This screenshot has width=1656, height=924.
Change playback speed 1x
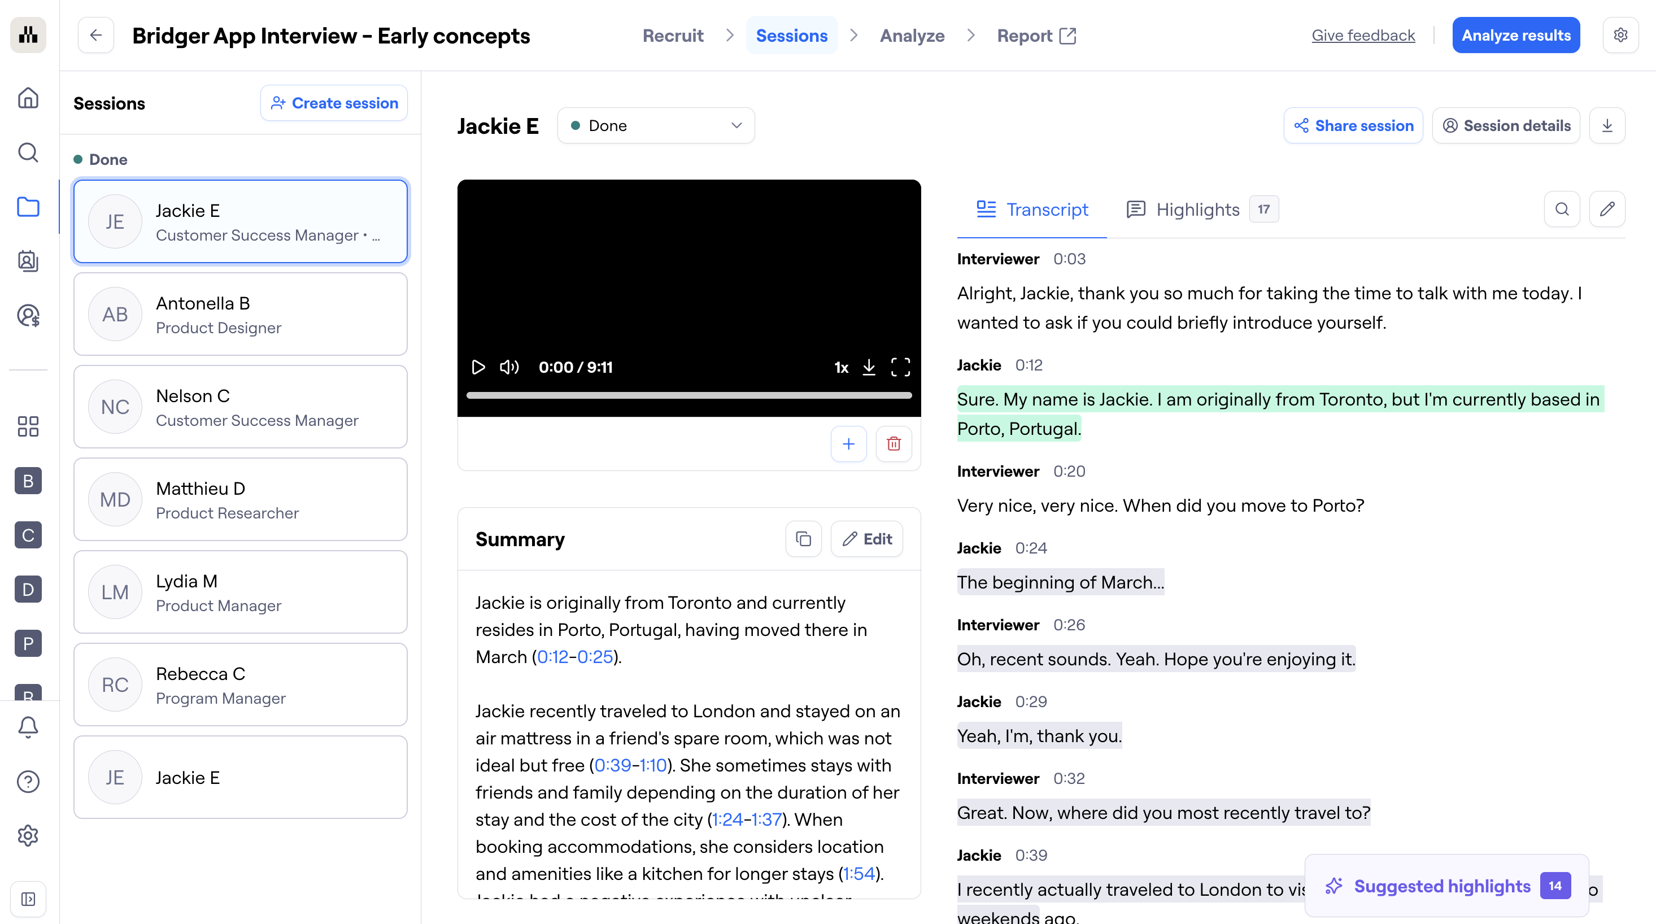tap(841, 367)
